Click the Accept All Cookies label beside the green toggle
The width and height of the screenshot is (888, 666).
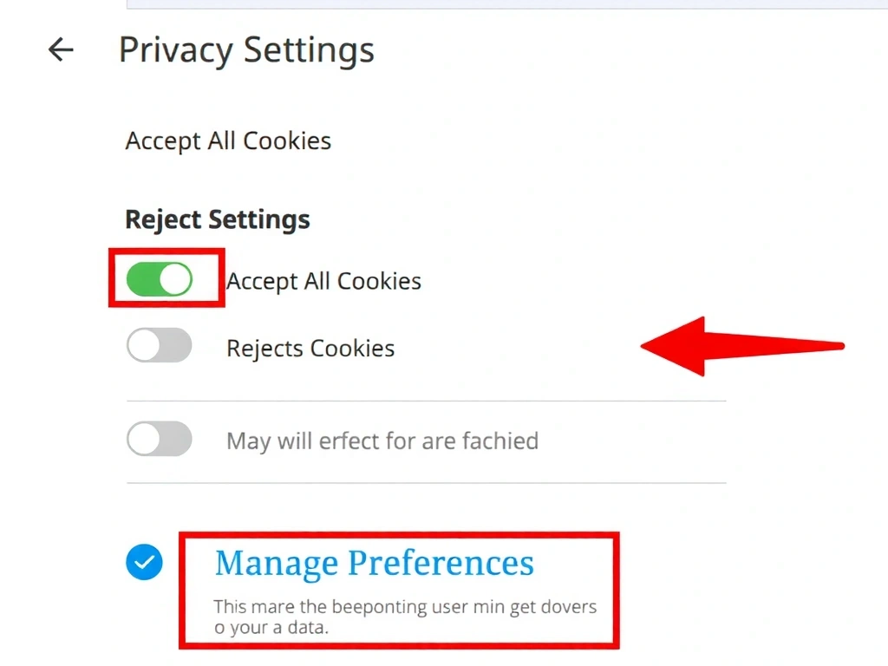point(323,280)
